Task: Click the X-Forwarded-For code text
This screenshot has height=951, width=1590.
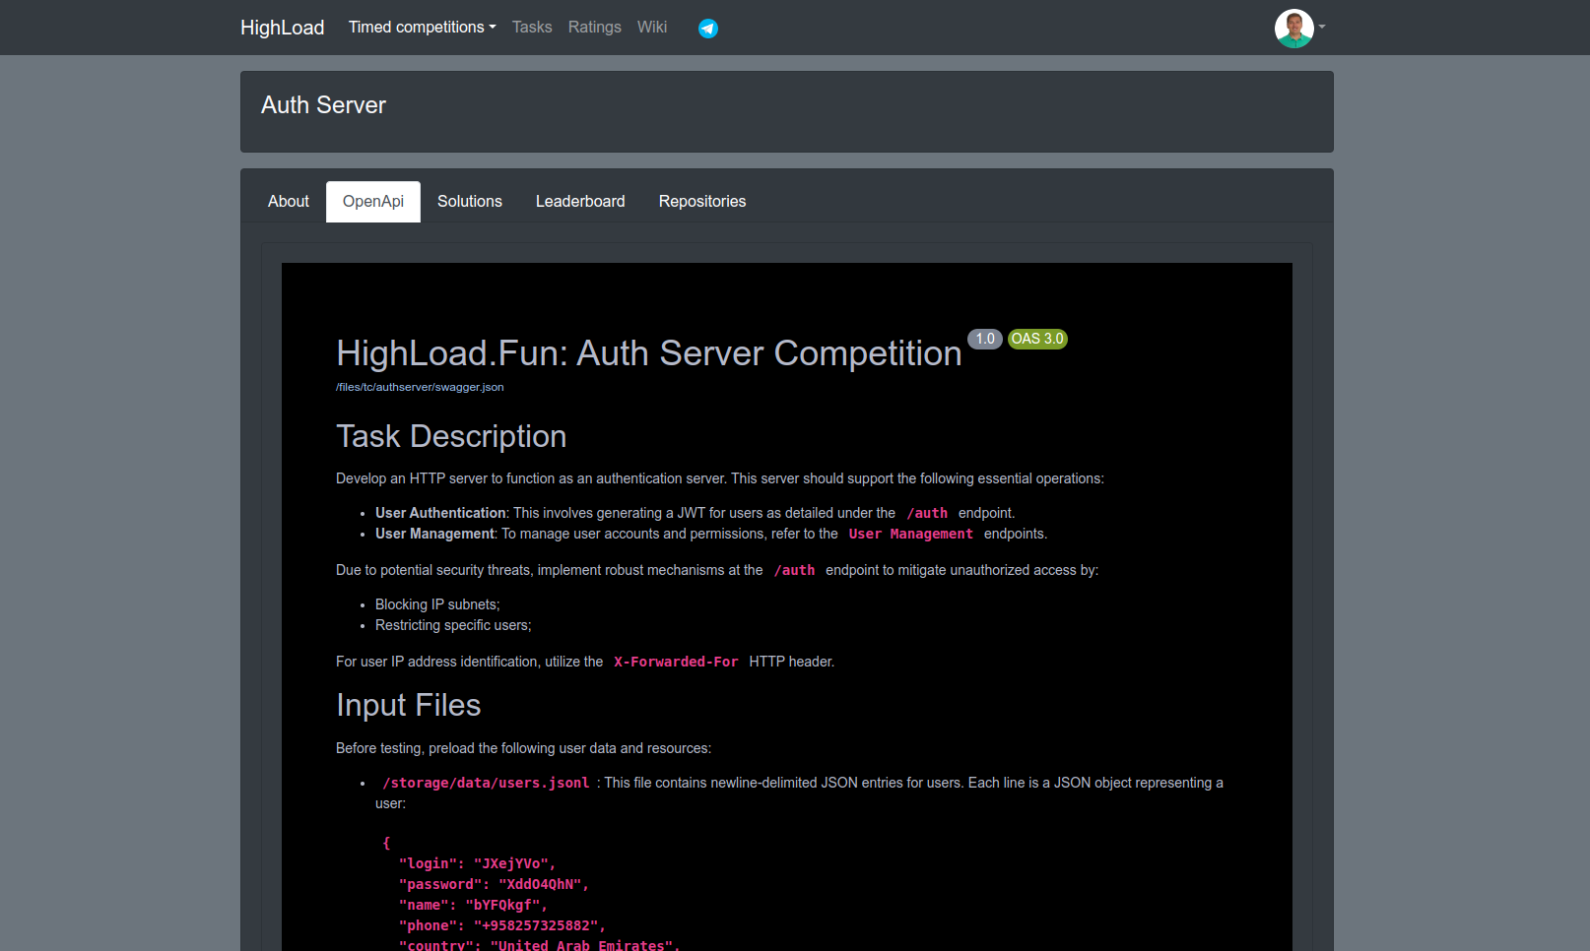Action: pos(676,663)
